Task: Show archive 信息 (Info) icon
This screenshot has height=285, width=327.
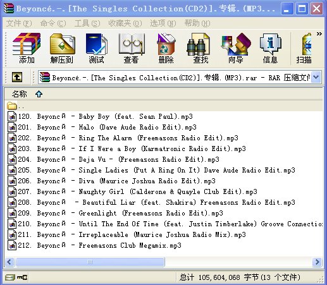Action: pos(270,48)
